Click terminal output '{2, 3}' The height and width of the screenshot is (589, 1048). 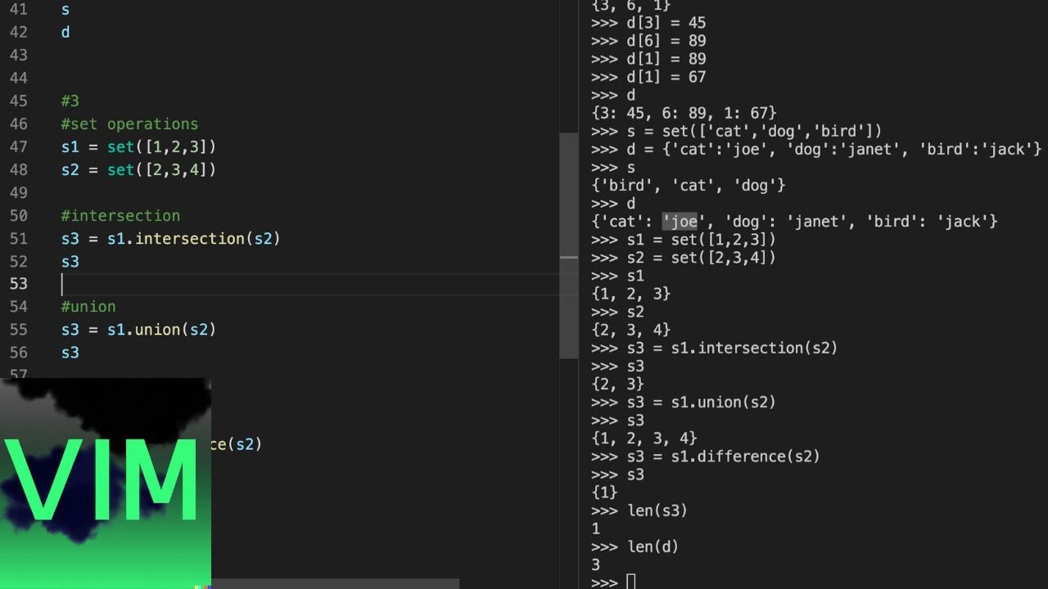[x=617, y=384]
